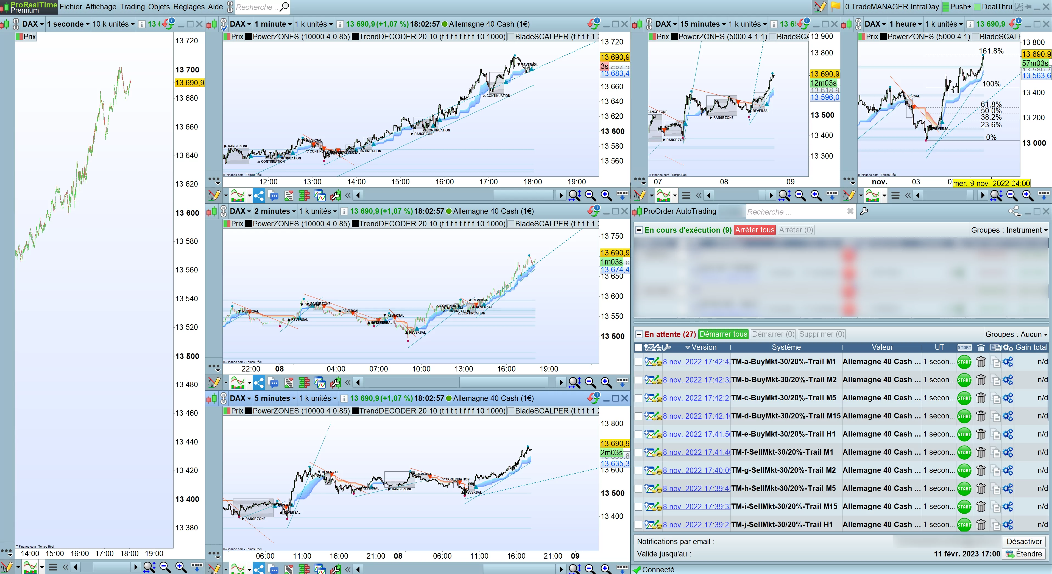The height and width of the screenshot is (574, 1052).
Task: Tick checkbox for TM-j-SellMkt-30/20%-Trail H1
Action: [638, 525]
